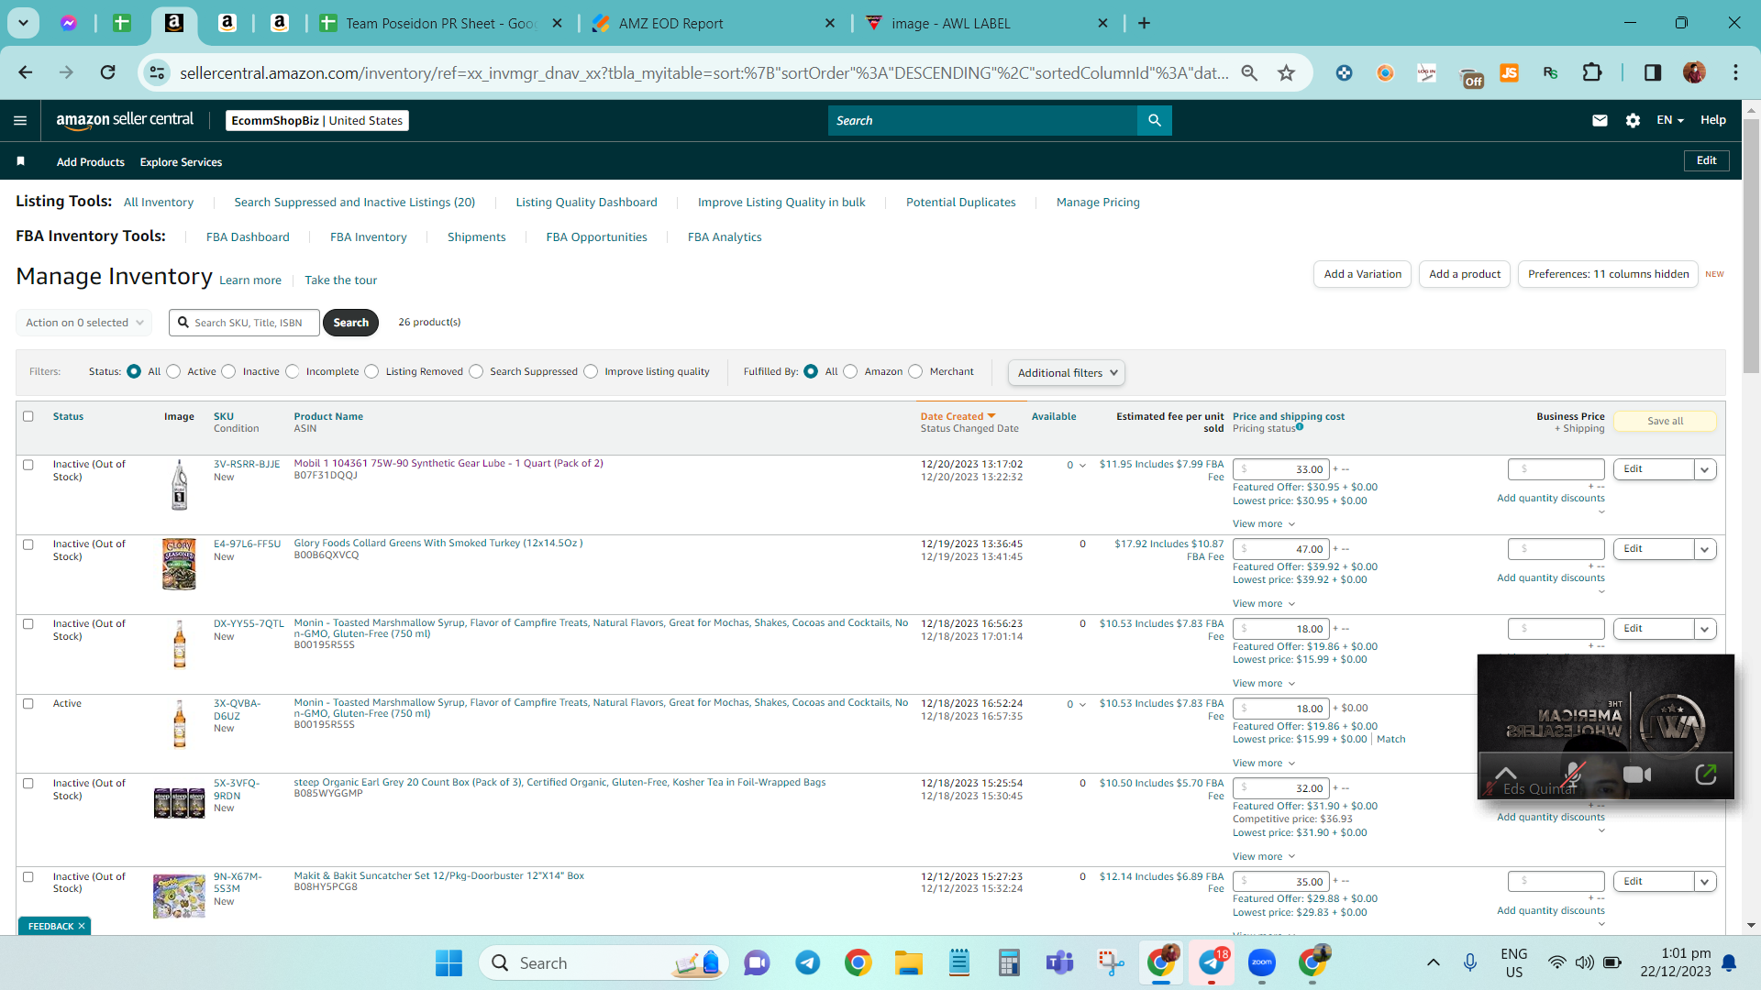Screen dimensions: 1761x990
Task: Open Shipments in the FBA tools row
Action: (x=477, y=236)
